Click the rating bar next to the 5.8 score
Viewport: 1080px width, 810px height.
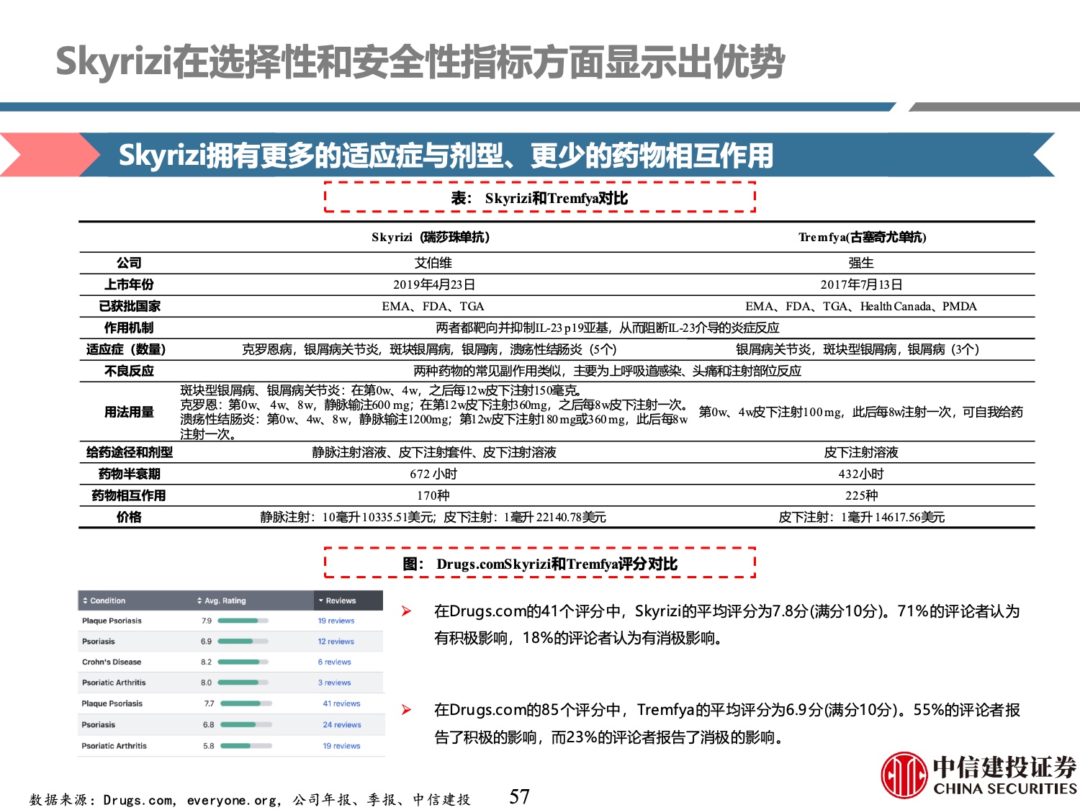246,746
